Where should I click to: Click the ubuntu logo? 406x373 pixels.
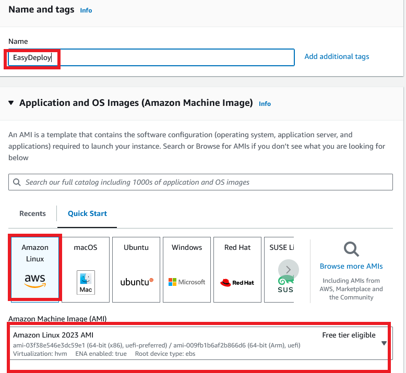(137, 282)
